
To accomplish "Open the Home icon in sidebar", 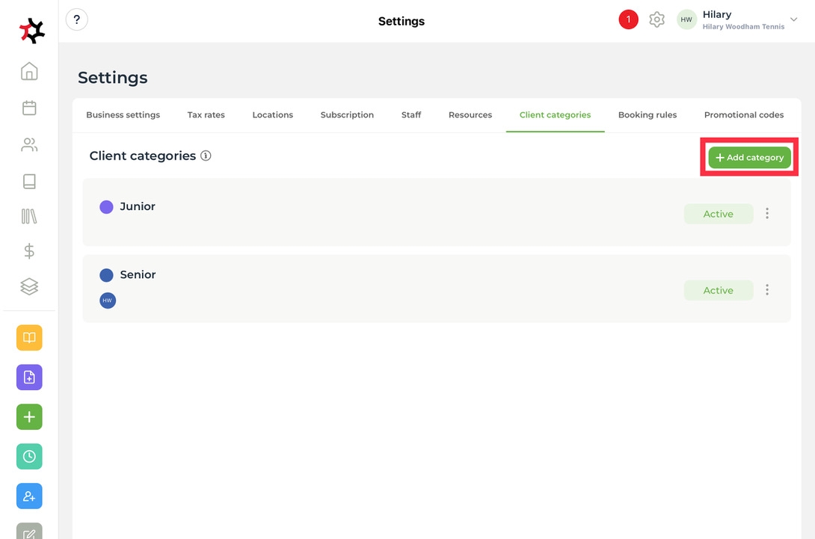I will pyautogui.click(x=29, y=72).
